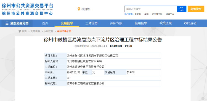The image size is (207, 101).
Task: Click the 项目名称 label cell
Action: 55,56
